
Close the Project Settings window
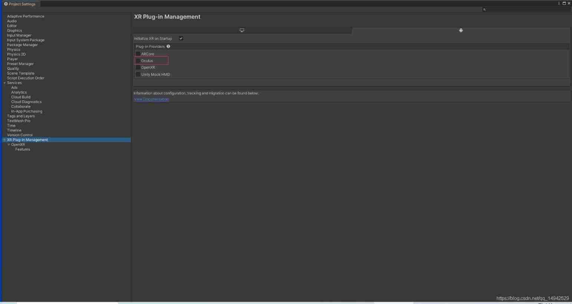coord(569,3)
